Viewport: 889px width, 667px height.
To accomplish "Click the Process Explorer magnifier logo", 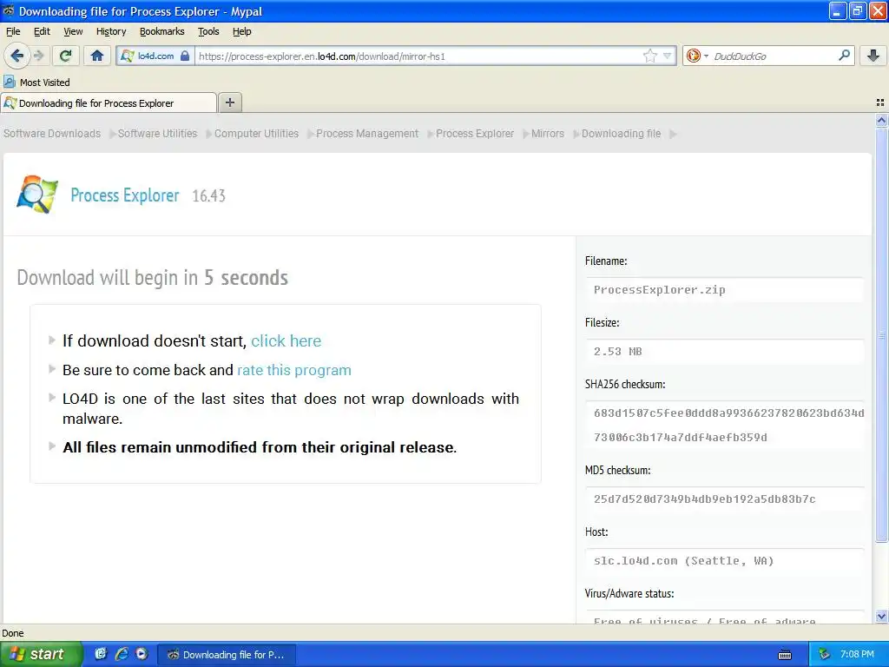I will [37, 195].
